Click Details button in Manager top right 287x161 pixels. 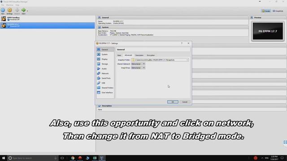coord(266,11)
